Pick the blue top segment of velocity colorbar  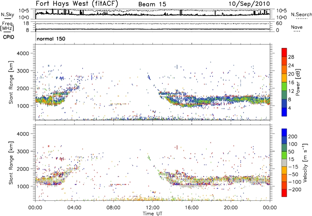tap(284, 133)
